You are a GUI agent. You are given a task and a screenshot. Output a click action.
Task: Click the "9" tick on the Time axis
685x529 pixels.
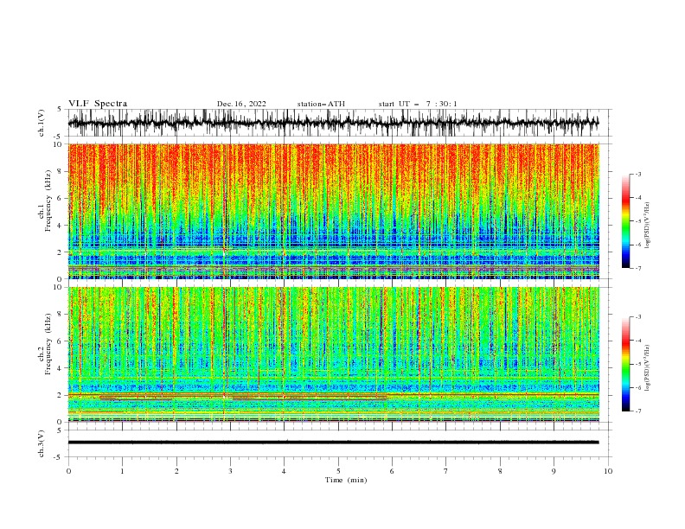pos(554,471)
